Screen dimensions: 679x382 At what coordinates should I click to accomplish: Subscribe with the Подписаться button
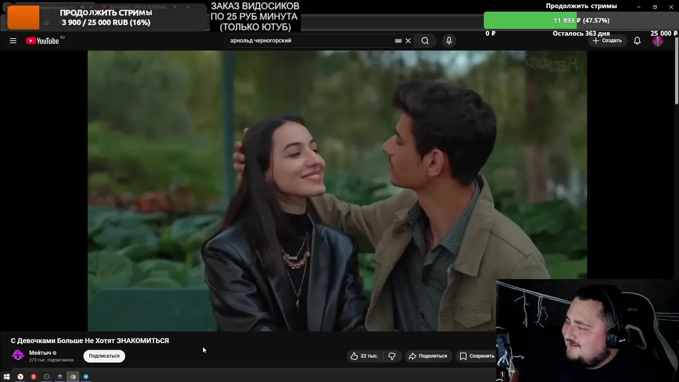[104, 356]
